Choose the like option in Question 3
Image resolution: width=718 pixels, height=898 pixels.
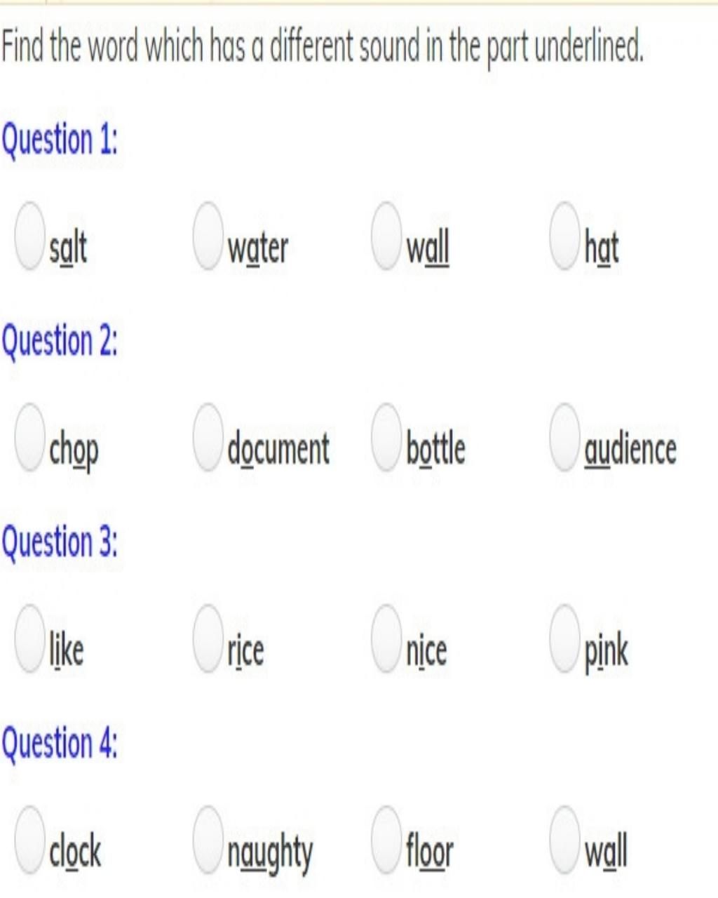[29, 638]
